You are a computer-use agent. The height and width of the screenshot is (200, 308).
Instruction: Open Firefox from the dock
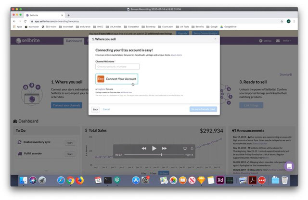click(x=79, y=180)
